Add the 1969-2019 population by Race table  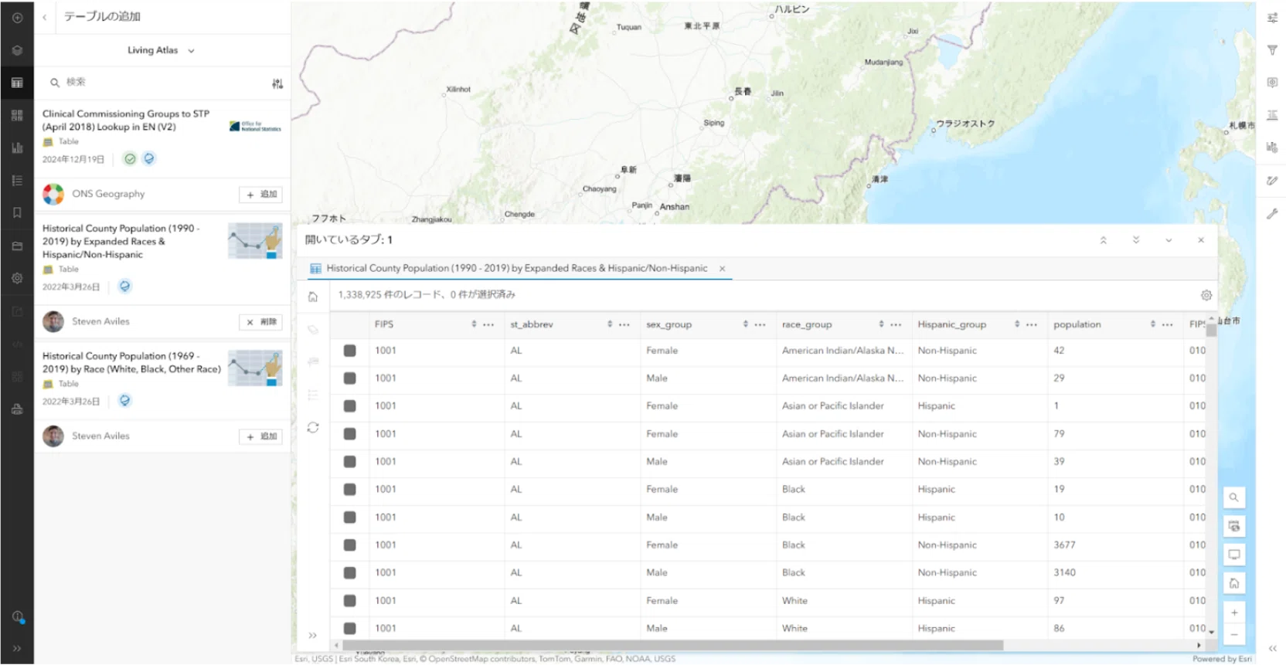[x=260, y=436]
